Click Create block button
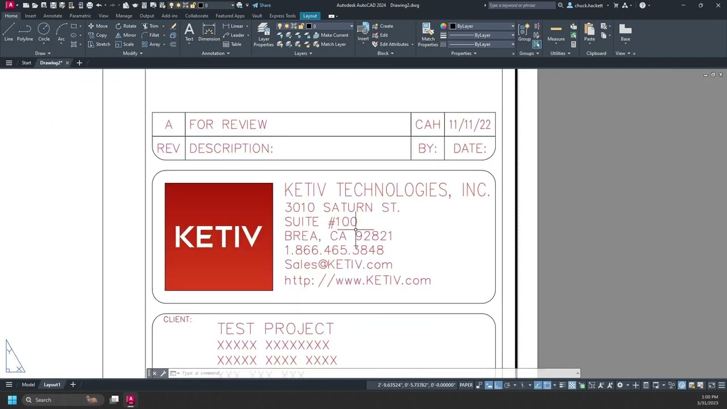The image size is (727, 409). [383, 26]
